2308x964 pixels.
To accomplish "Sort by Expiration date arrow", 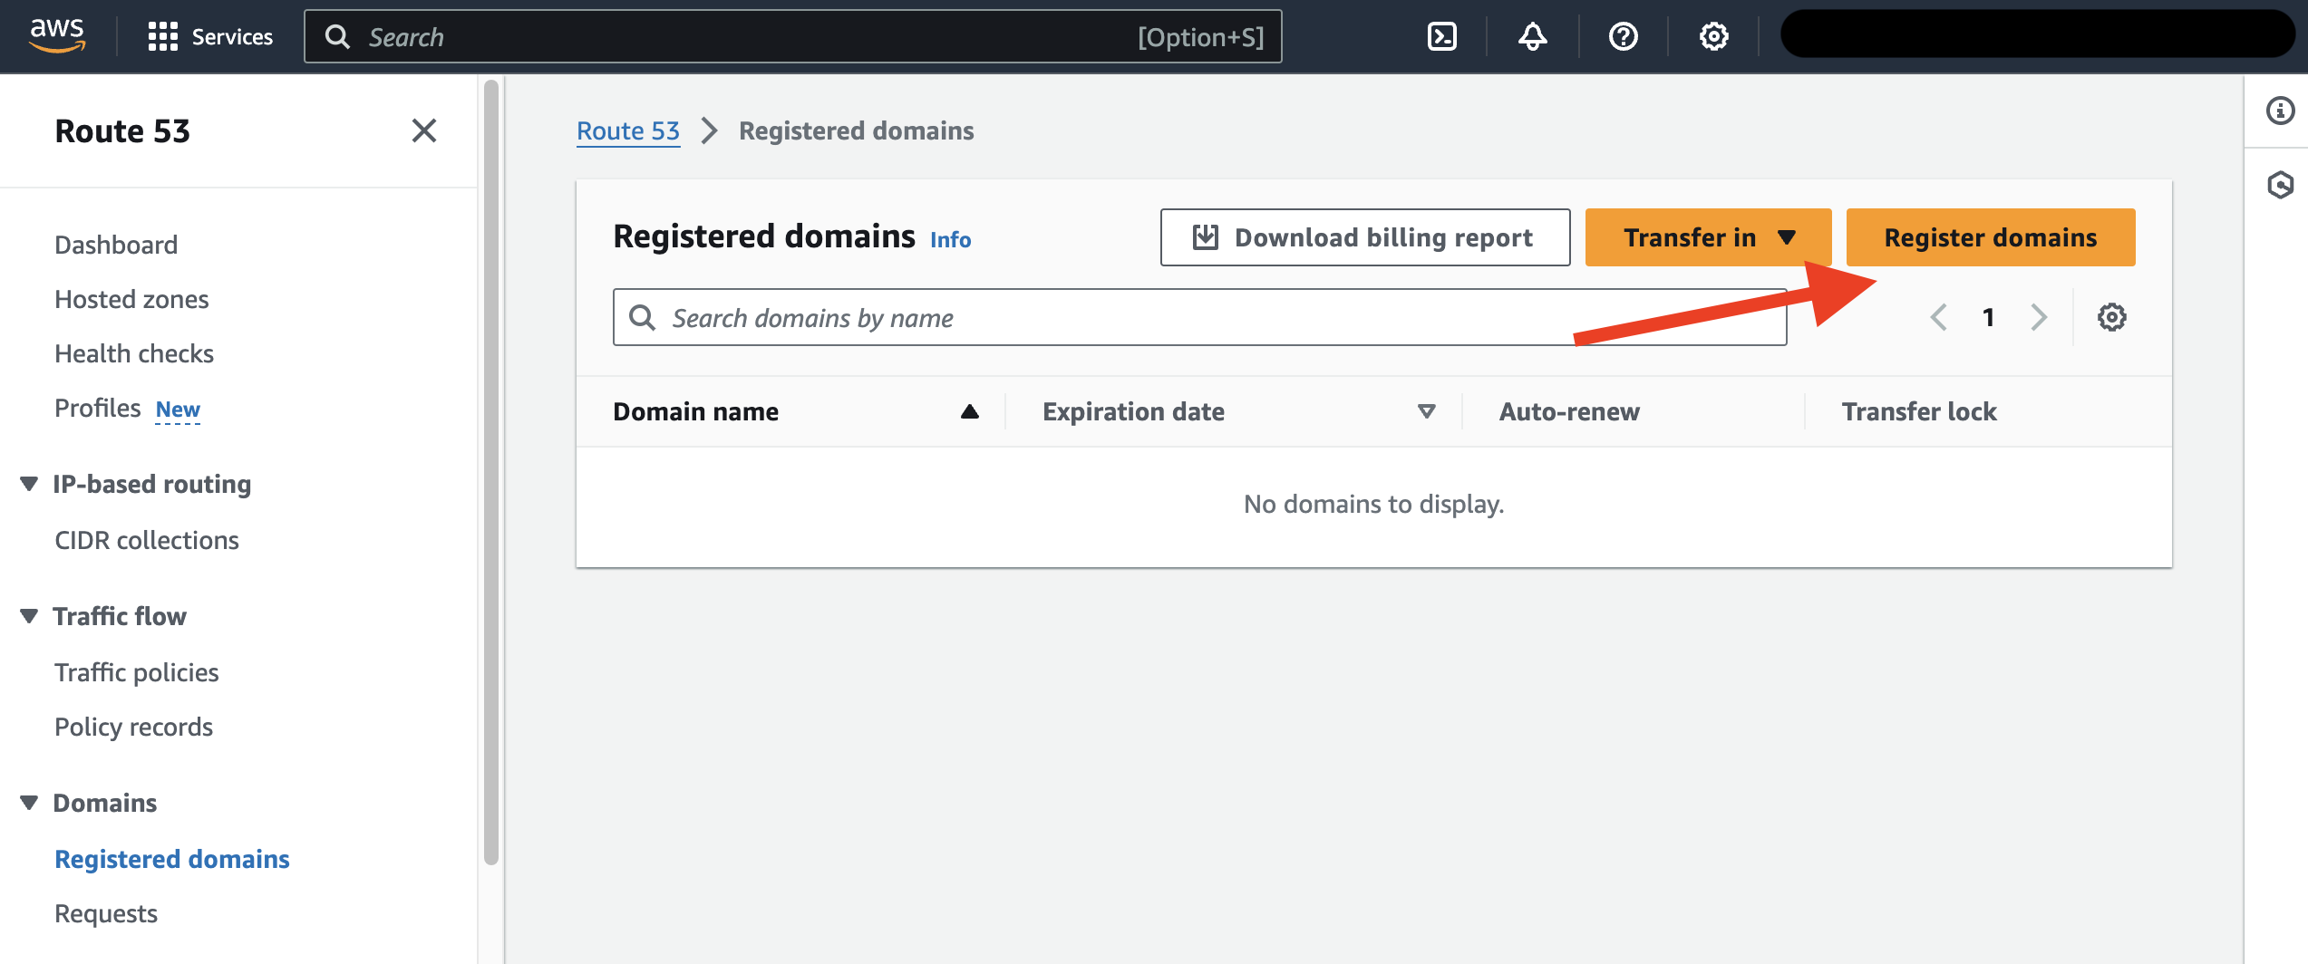I will (x=1426, y=411).
